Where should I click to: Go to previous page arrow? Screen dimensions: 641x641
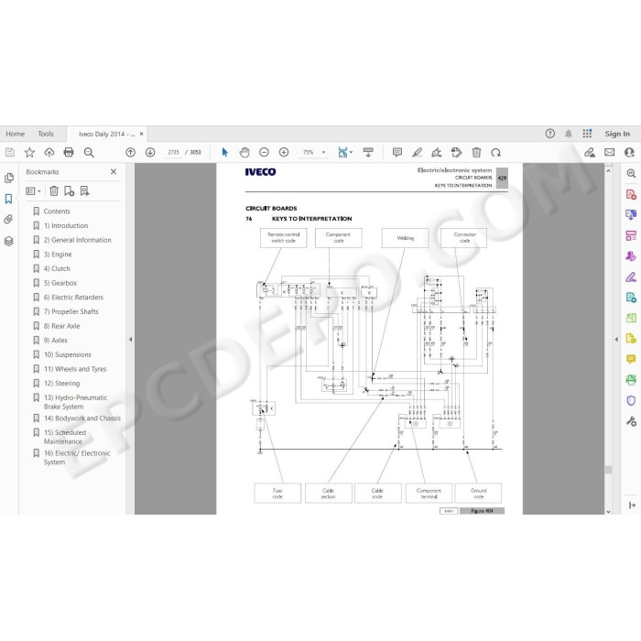[x=130, y=153]
